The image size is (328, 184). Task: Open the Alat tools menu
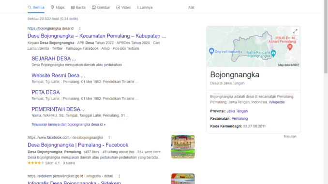pyautogui.click(x=191, y=8)
